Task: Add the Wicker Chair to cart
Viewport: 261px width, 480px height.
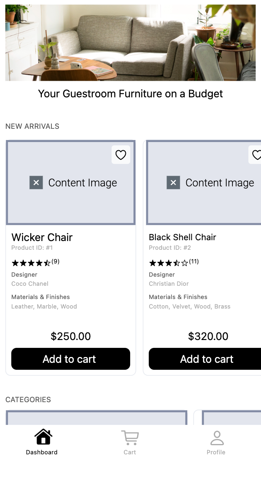Action: coord(71,359)
